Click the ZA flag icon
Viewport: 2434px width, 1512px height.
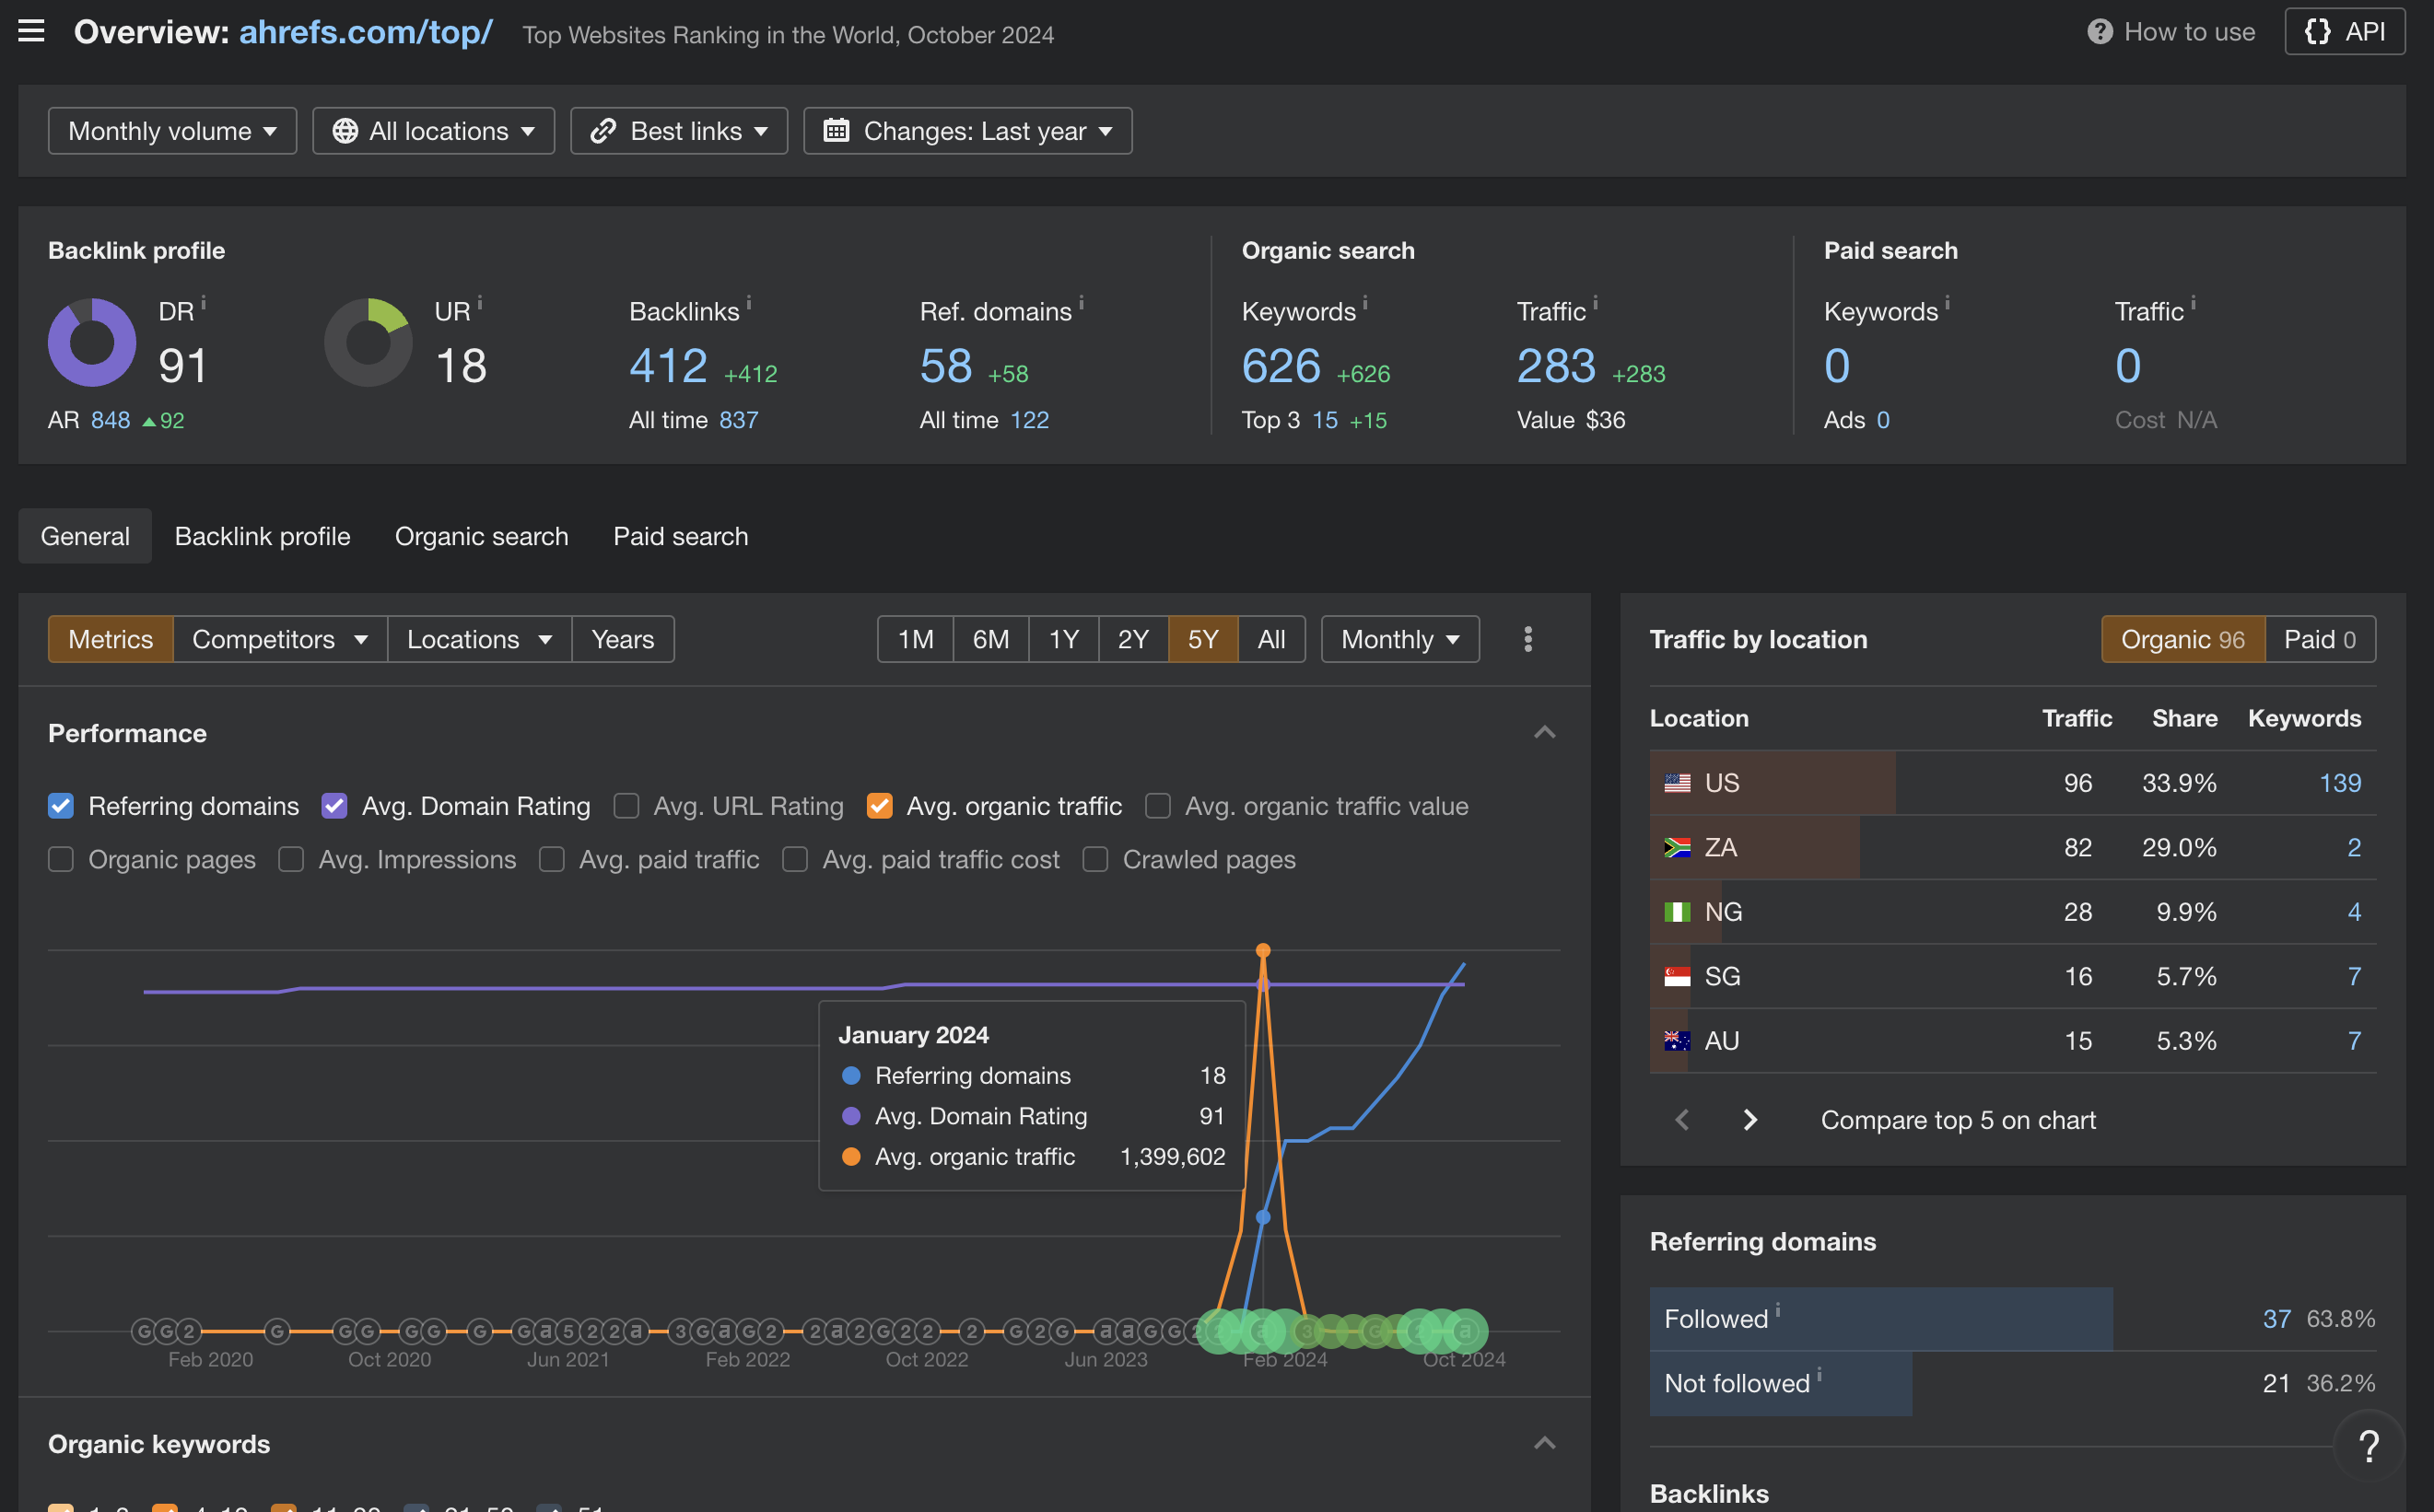click(1677, 848)
